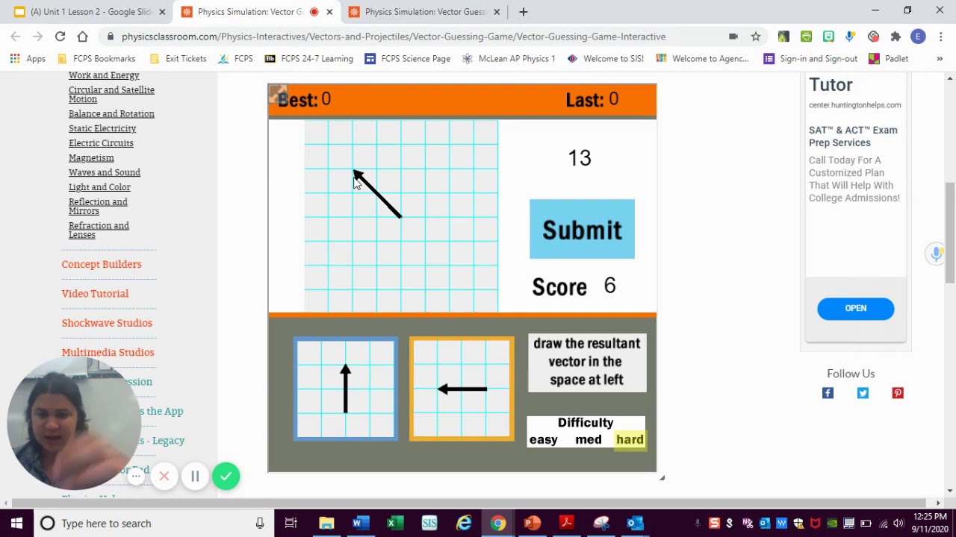Open Multimedia Studios link
Screen dimensions: 956x537
coord(108,352)
